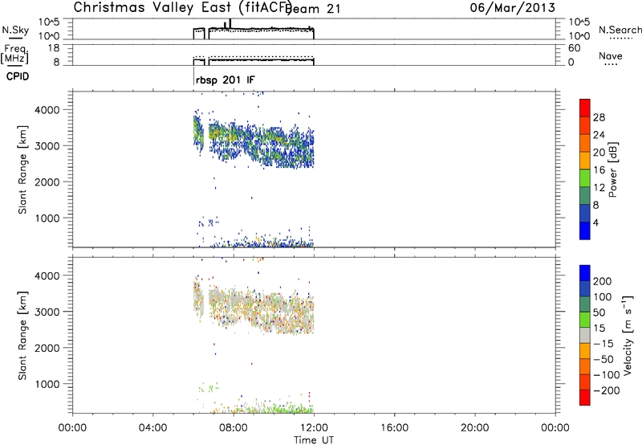Image resolution: width=642 pixels, height=445 pixels.
Task: Click the dotted line sample under Nave
Action: click(x=612, y=65)
